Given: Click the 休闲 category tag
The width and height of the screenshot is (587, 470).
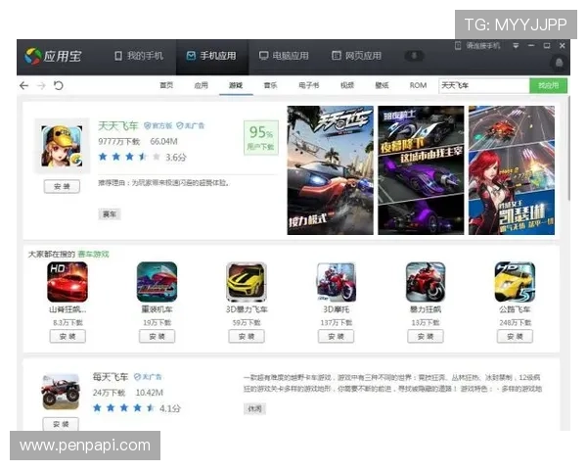Looking at the screenshot, I should pyautogui.click(x=254, y=408).
